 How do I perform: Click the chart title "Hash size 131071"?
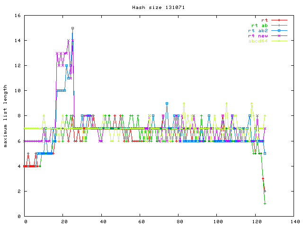tap(158, 8)
